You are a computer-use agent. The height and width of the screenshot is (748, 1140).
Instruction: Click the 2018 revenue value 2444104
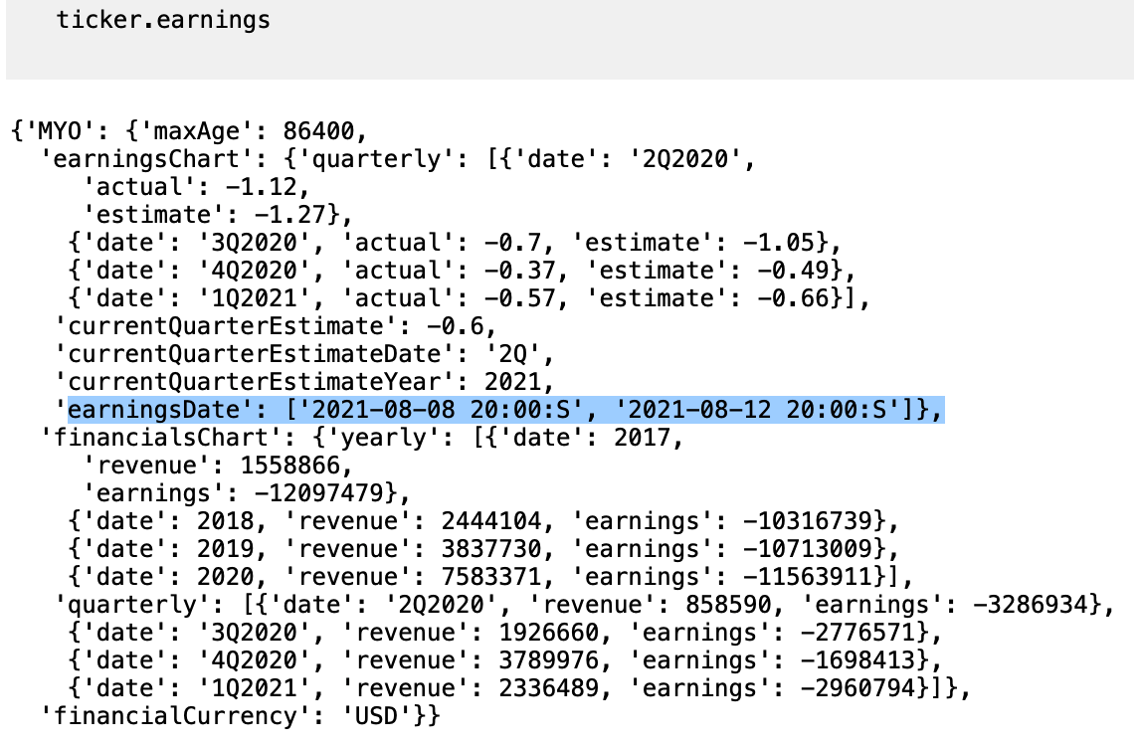pyautogui.click(x=490, y=521)
